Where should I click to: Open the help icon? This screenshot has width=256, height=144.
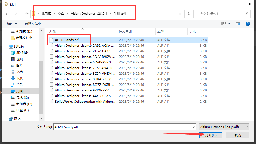(248, 24)
